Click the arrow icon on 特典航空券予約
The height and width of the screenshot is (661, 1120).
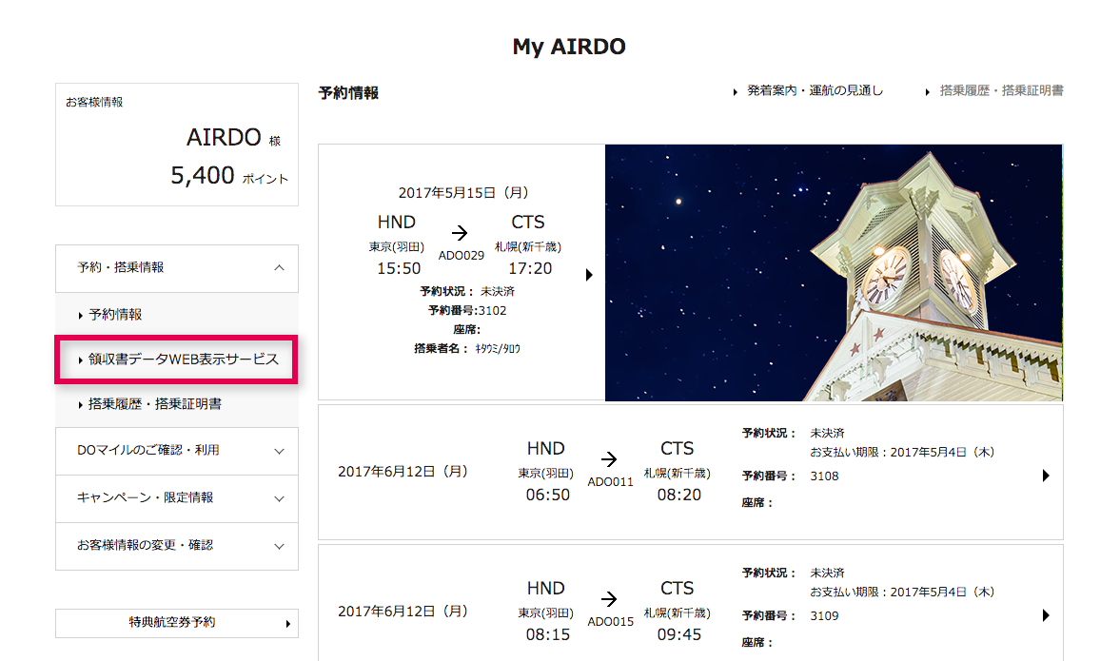click(288, 624)
